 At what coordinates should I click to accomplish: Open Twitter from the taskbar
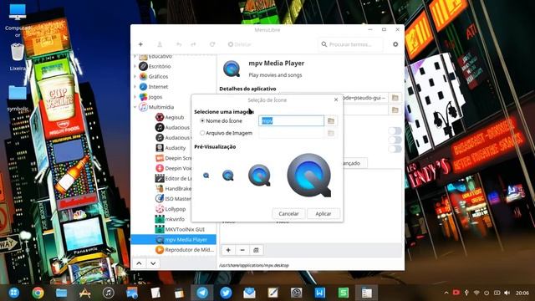click(x=226, y=293)
